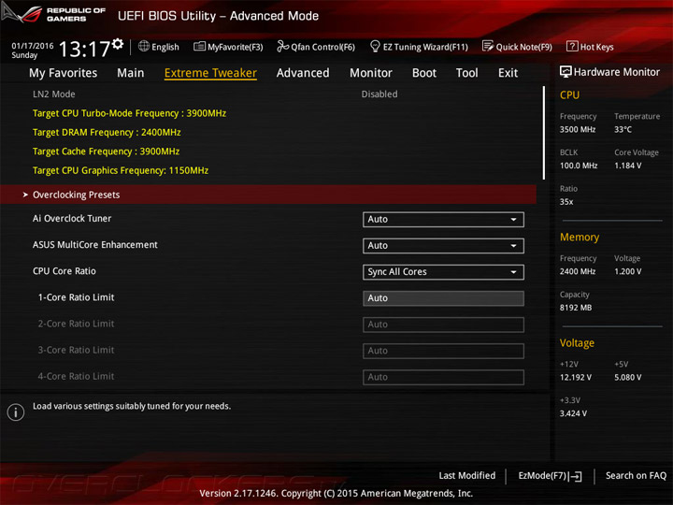Go to the Monitor tab
673x505 pixels.
pyautogui.click(x=371, y=73)
